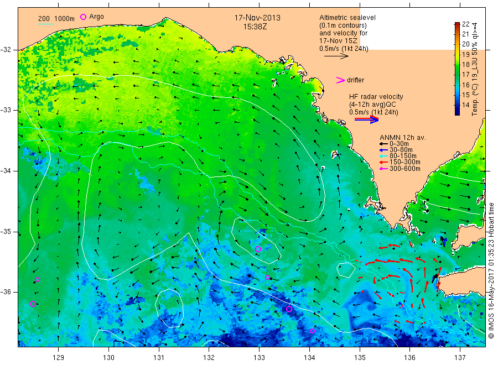Image resolution: width=498 pixels, height=365 pixels.
Task: Click the black 0-30m legend arrow
Action: pos(383,144)
